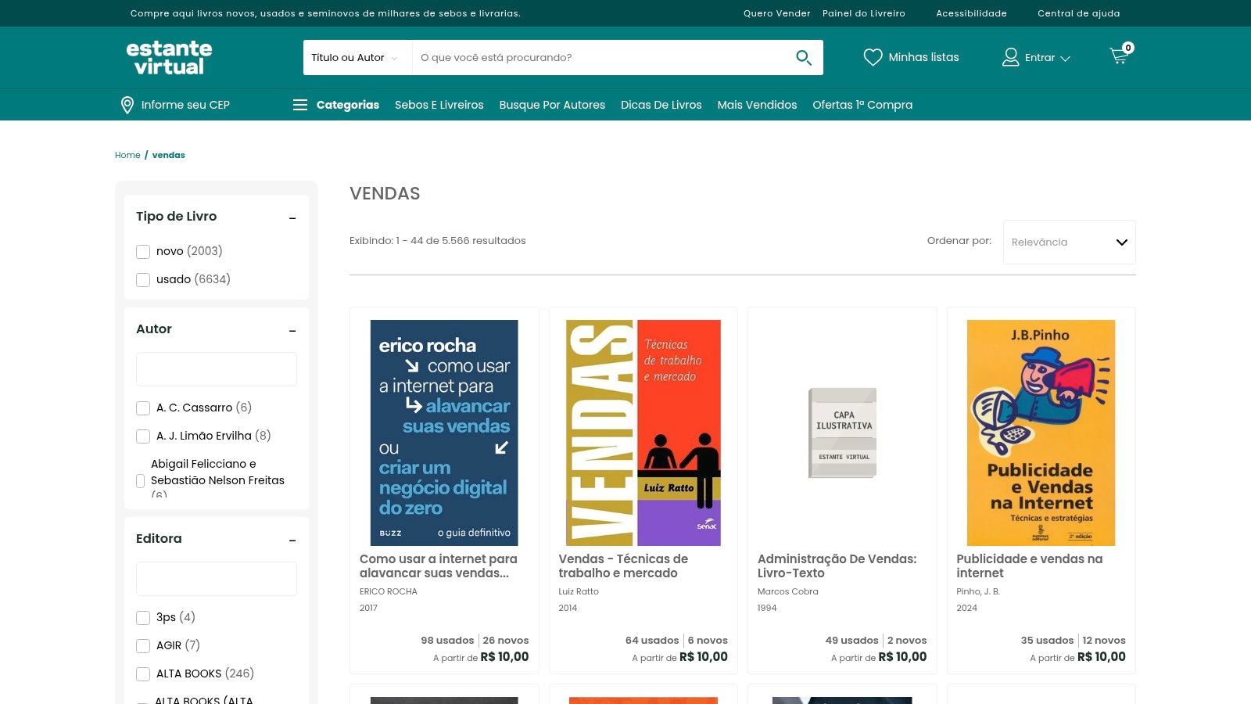Open the Título ou Autor dropdown
1251x704 pixels.
coord(357,57)
